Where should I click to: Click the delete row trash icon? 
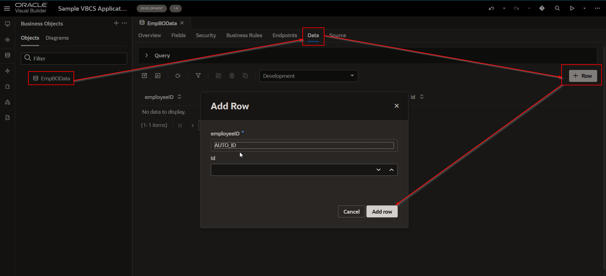232,76
